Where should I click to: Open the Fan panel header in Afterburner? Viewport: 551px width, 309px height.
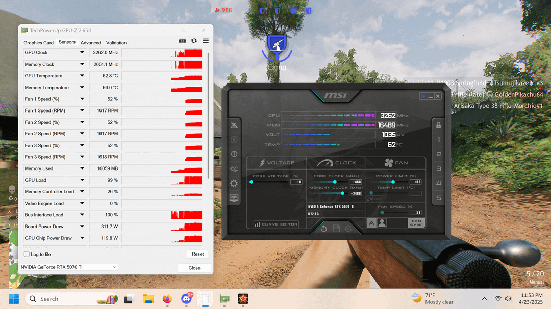(x=396, y=163)
